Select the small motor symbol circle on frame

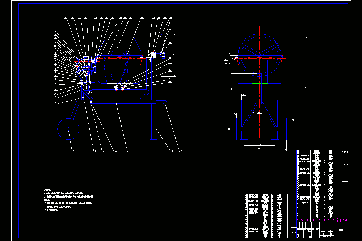click(90, 93)
